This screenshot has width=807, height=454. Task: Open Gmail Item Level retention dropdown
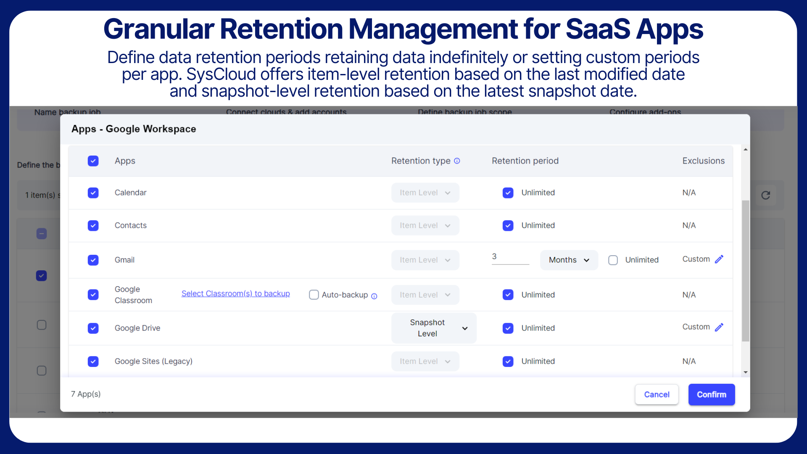[x=425, y=260]
